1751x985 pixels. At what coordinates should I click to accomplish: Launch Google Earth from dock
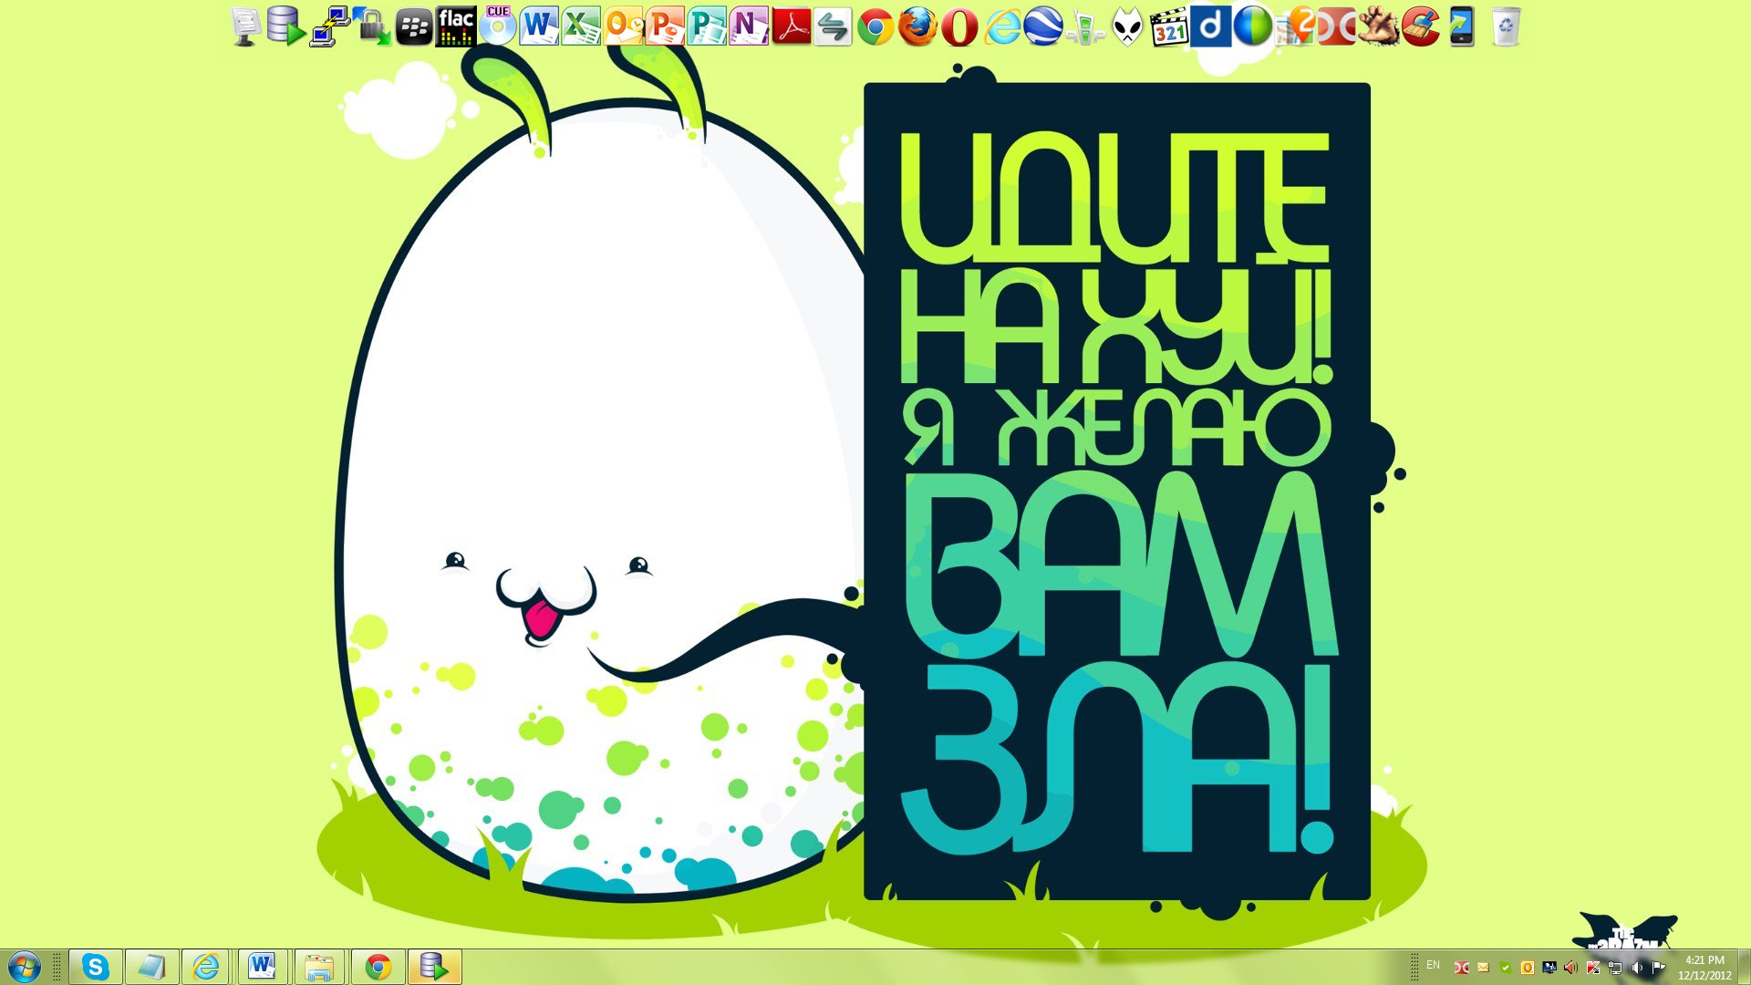tap(1042, 26)
